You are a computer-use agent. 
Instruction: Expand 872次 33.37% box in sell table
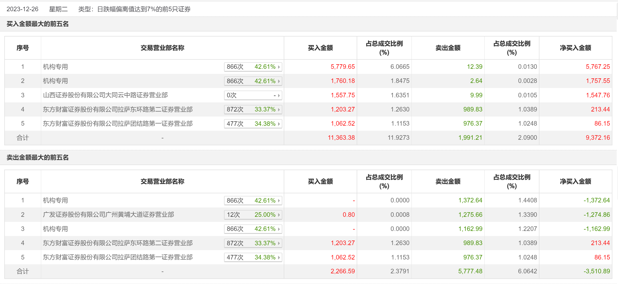pos(253,243)
